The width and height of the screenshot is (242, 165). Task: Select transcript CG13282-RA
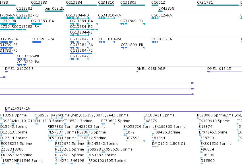21,30
